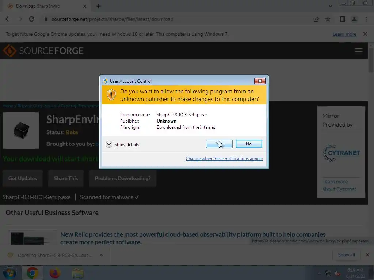Open the tab search dropdown arrow
This screenshot has width=374, height=280.
click(330, 6)
